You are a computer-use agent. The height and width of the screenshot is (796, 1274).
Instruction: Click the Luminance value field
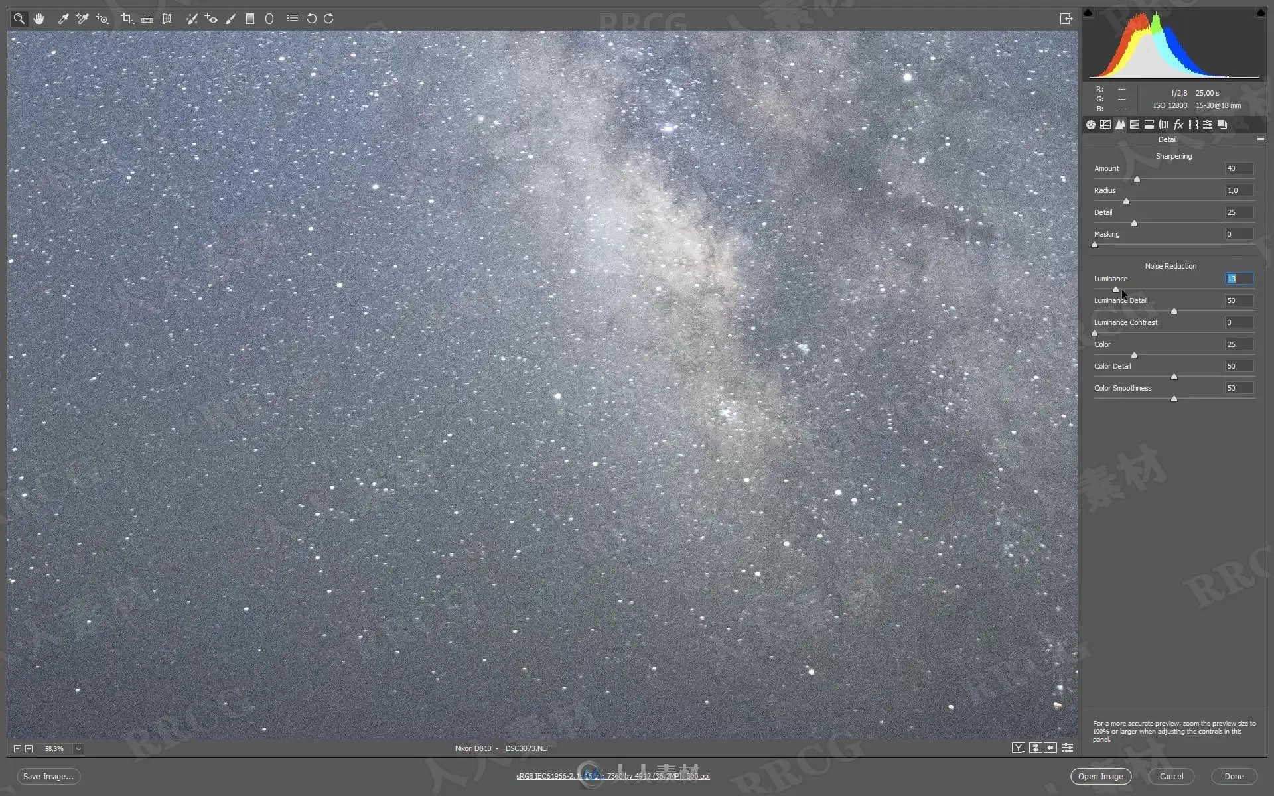tap(1239, 279)
